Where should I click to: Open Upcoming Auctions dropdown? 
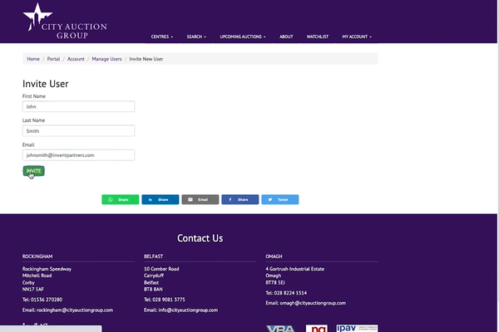[243, 37]
